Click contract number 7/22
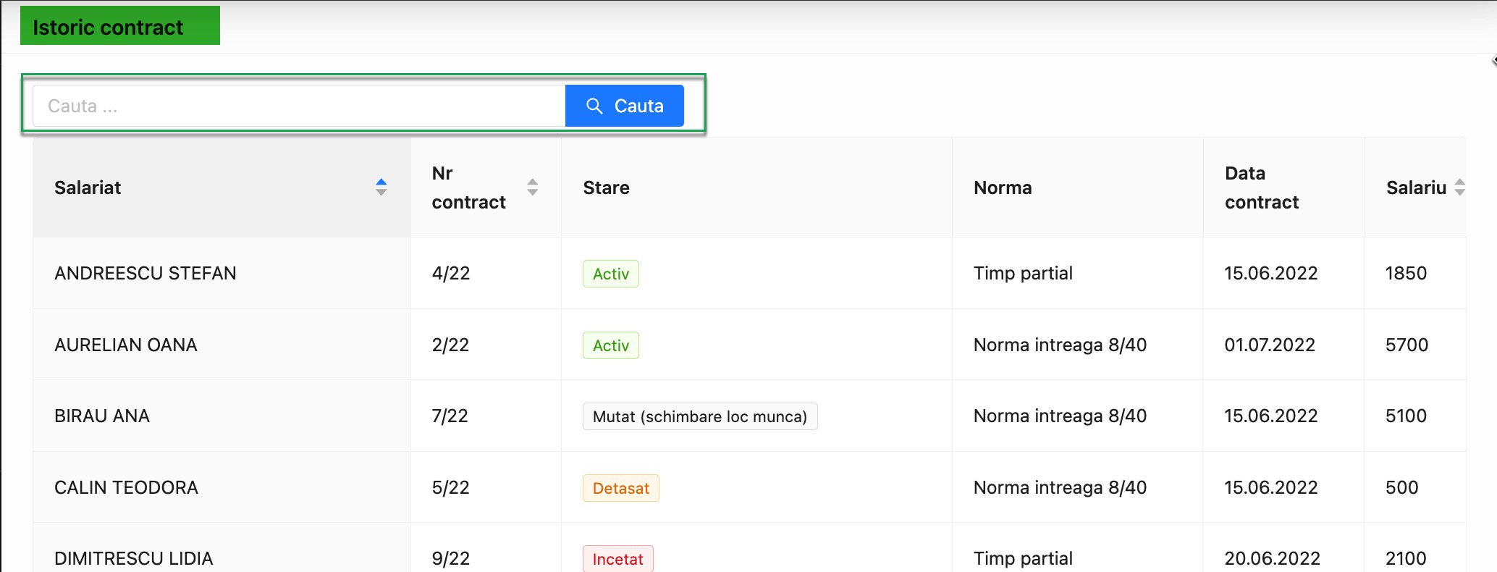 pos(450,416)
